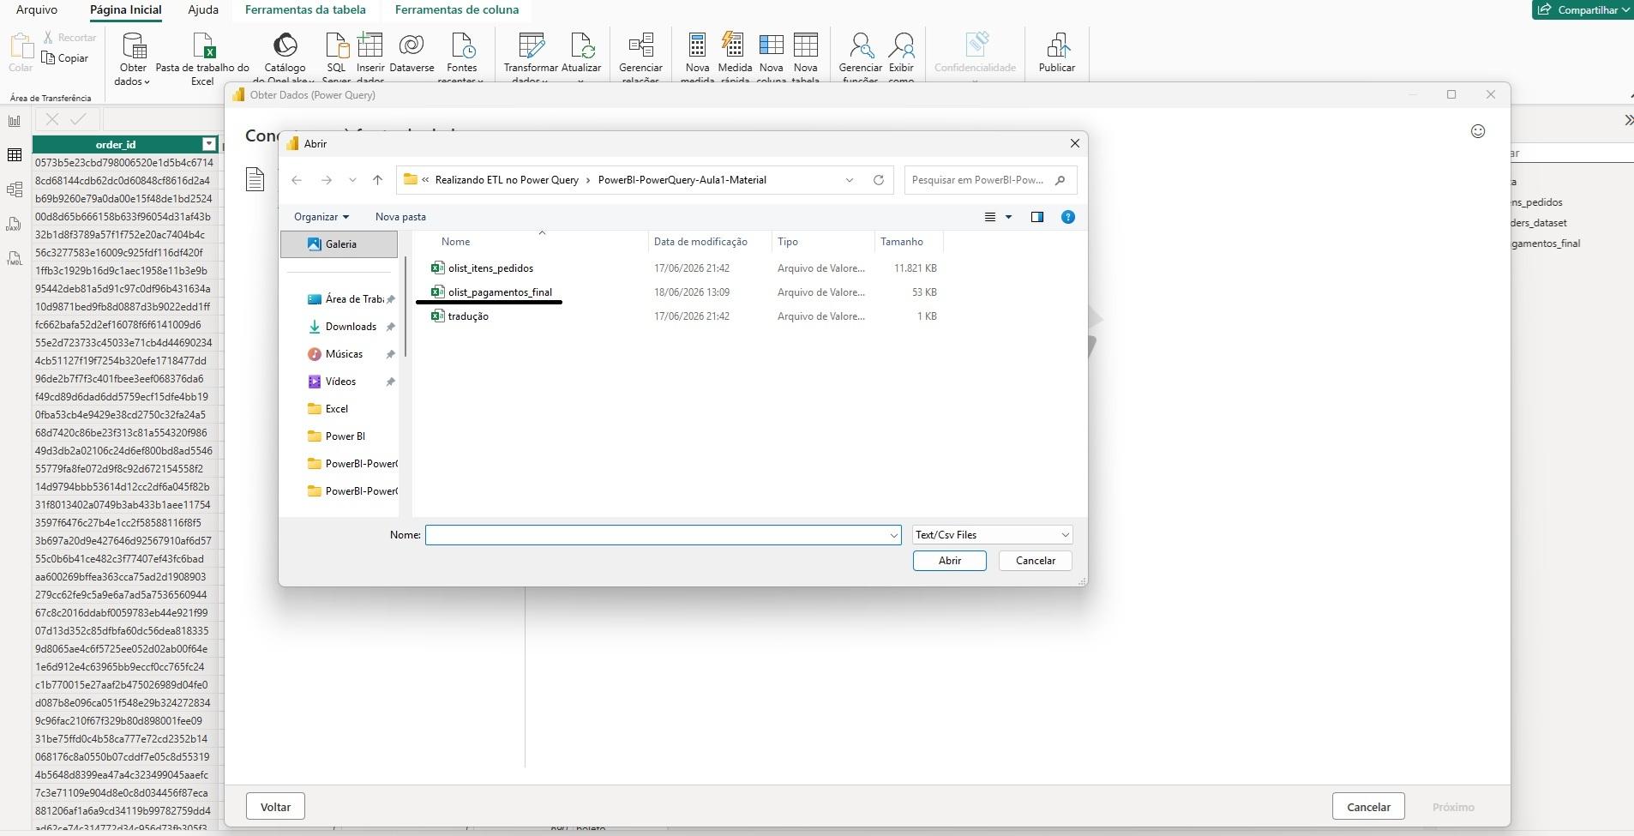Open Músicas in the navigation pane
The image size is (1634, 836).
343,354
